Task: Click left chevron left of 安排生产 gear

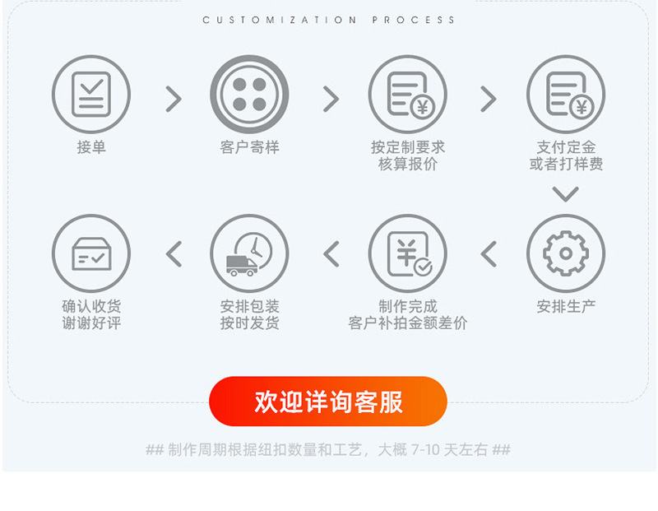Action: (489, 254)
